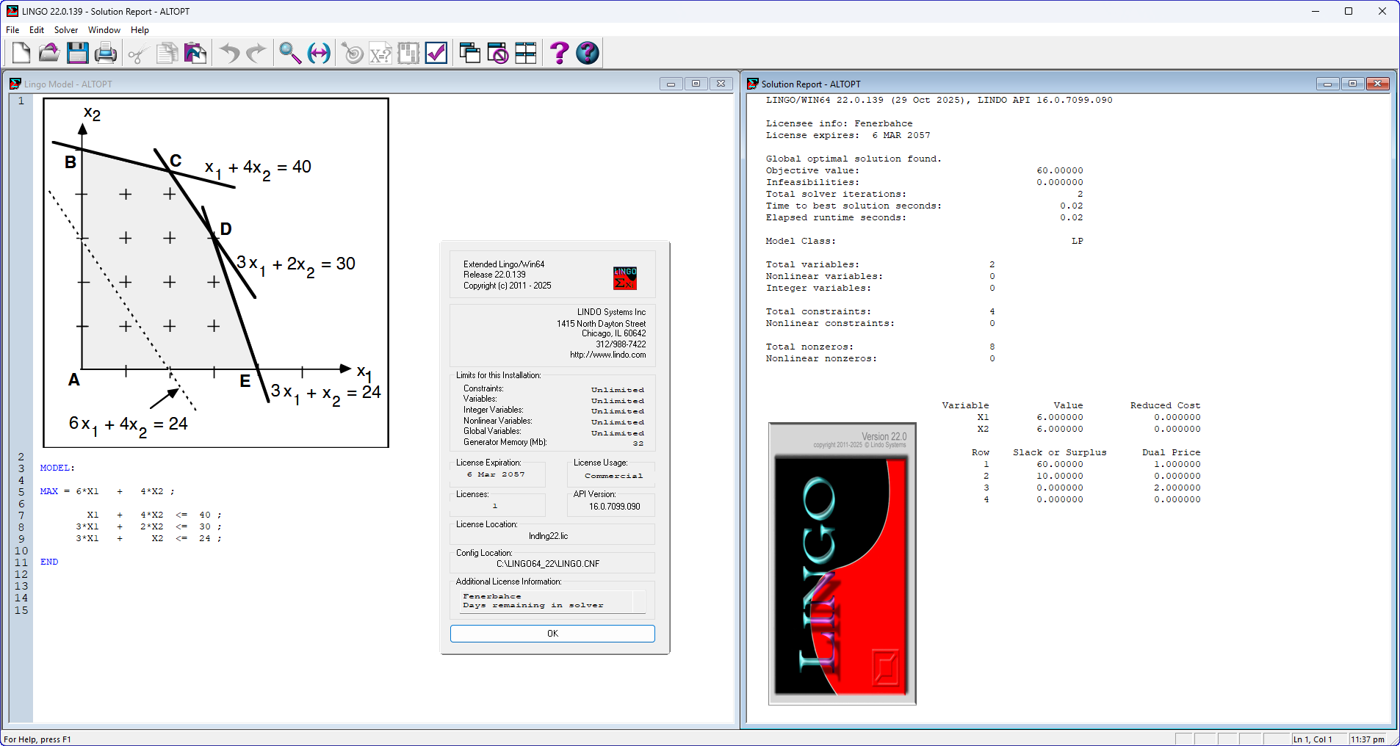This screenshot has width=1400, height=746.
Task: Tile windows using the grid icon
Action: pos(526,53)
